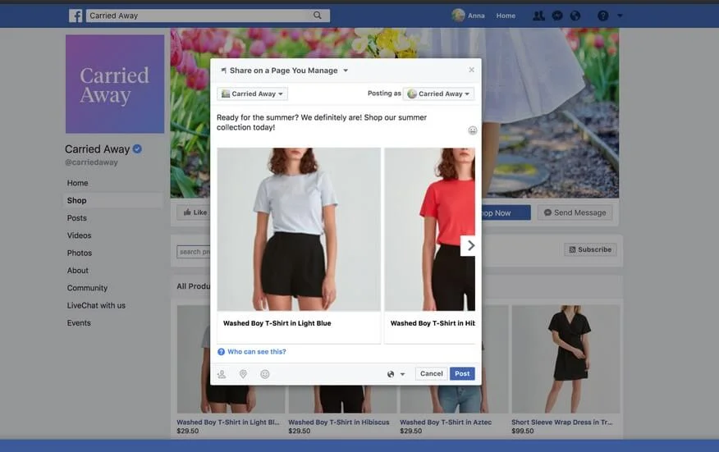
Task: Click the @carriedaway username text
Action: pyautogui.click(x=91, y=162)
